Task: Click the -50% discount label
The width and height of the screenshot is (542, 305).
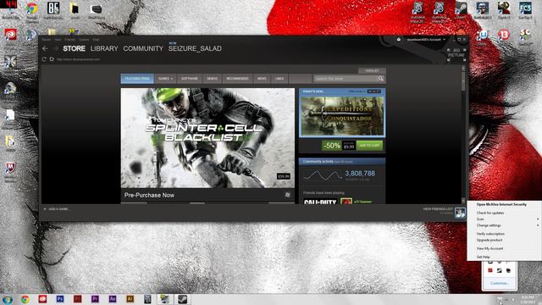Action: pos(332,146)
